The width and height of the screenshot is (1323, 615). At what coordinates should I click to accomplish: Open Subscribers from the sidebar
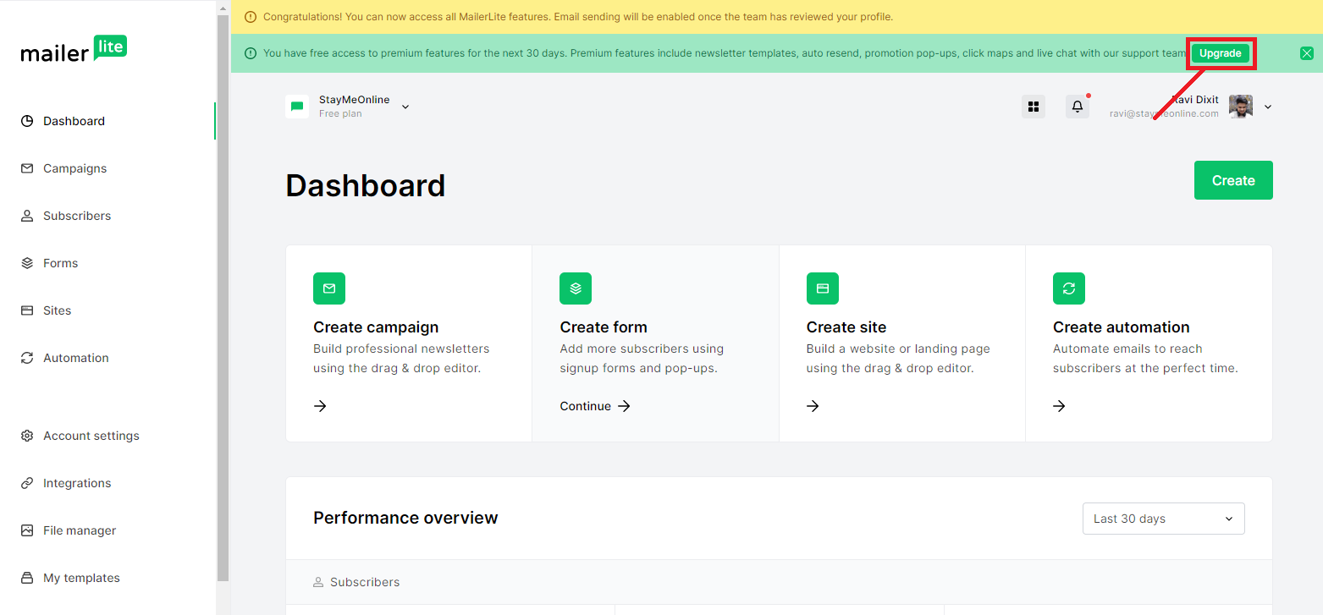(76, 216)
